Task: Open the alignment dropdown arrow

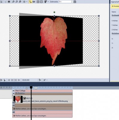Action: tap(48, 2)
